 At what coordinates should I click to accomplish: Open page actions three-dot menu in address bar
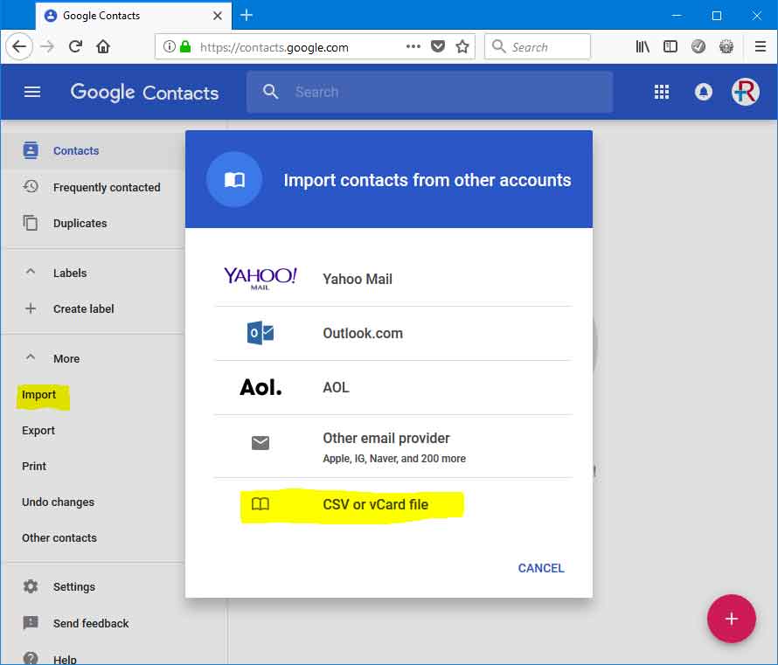click(x=413, y=46)
